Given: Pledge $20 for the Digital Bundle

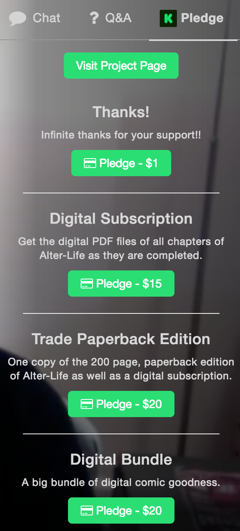Looking at the screenshot, I should (121, 511).
